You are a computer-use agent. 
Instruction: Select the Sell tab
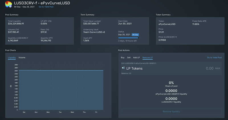129,58
